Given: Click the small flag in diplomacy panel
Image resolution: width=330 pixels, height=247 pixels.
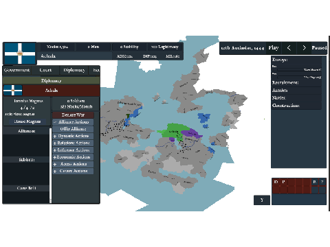Looking at the screenshot, I should point(13,91).
